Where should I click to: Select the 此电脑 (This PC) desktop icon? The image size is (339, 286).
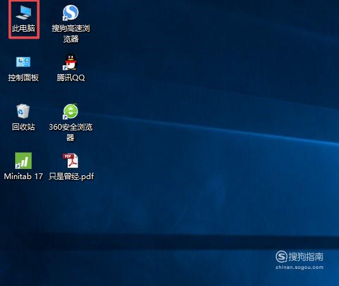[23, 12]
